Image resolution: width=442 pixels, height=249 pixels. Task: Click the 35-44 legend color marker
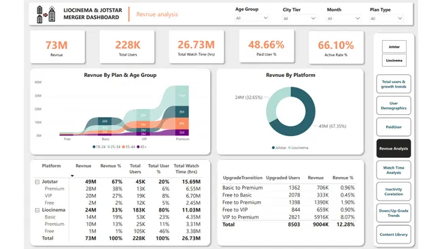pyautogui.click(x=124, y=147)
